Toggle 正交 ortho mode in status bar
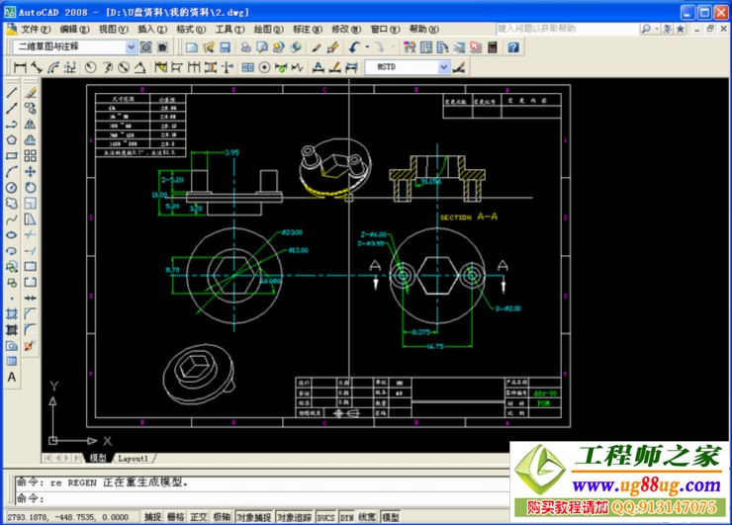732x525 pixels. 199,517
